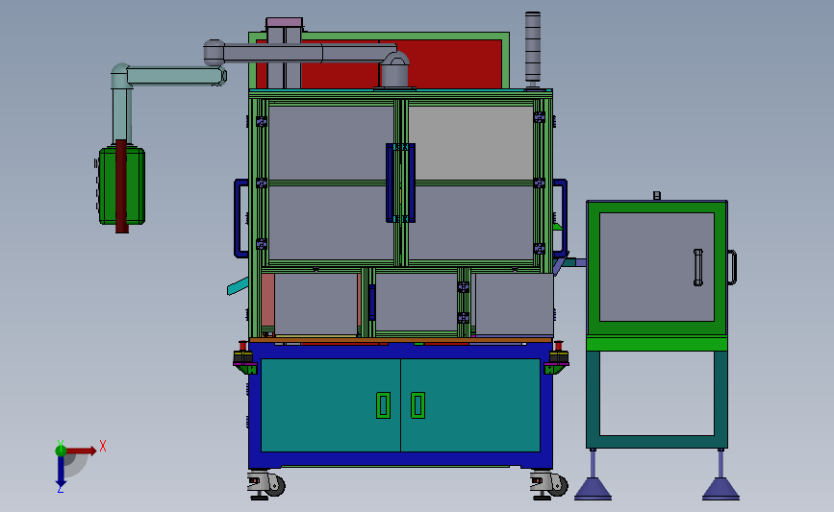Viewport: 834px width, 512px height.
Task: Select the light teal horizontal arm segment
Action: pyautogui.click(x=175, y=76)
